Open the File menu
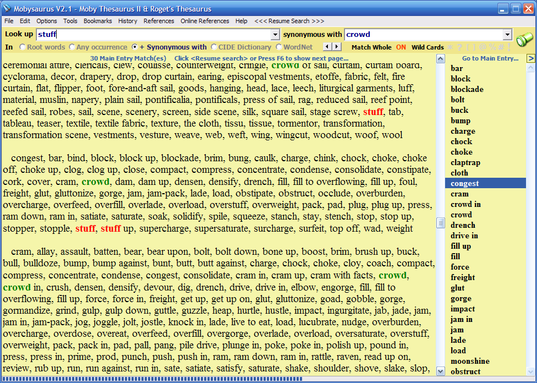537x383 pixels. [x=9, y=21]
